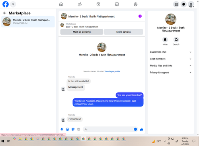Click Memito's avatar beside the phone number
The image size is (199, 146).
coord(63,120)
